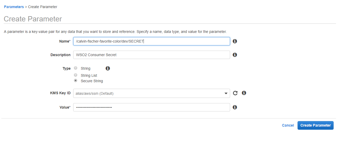Choose the String List type option
The height and width of the screenshot is (154, 348).
pos(76,75)
